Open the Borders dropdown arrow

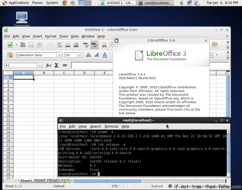217,55
